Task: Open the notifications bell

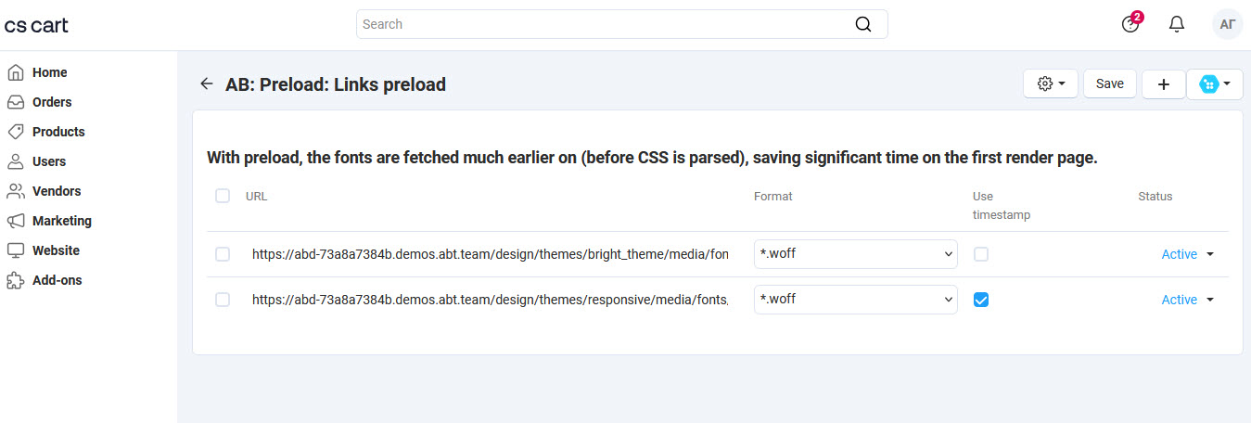Action: coord(1177,24)
